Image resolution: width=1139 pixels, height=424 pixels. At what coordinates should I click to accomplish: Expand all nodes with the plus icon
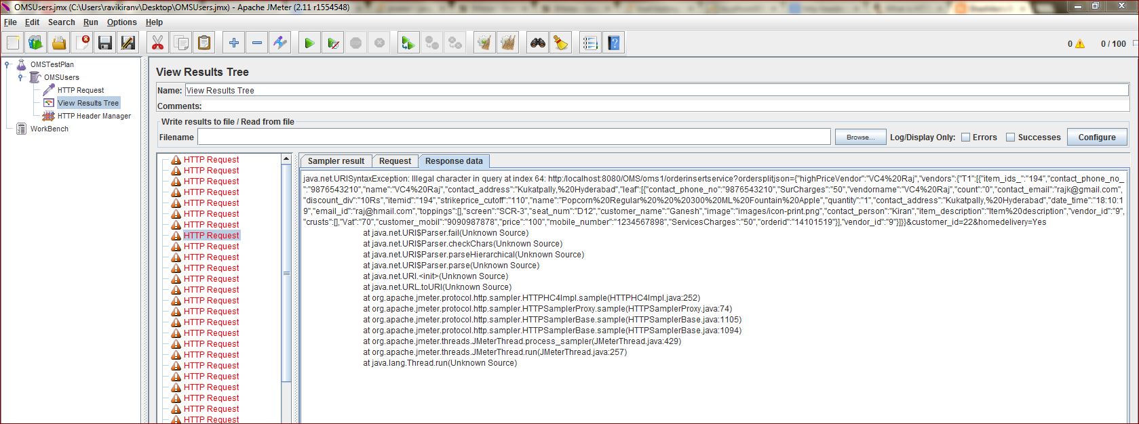(x=234, y=43)
